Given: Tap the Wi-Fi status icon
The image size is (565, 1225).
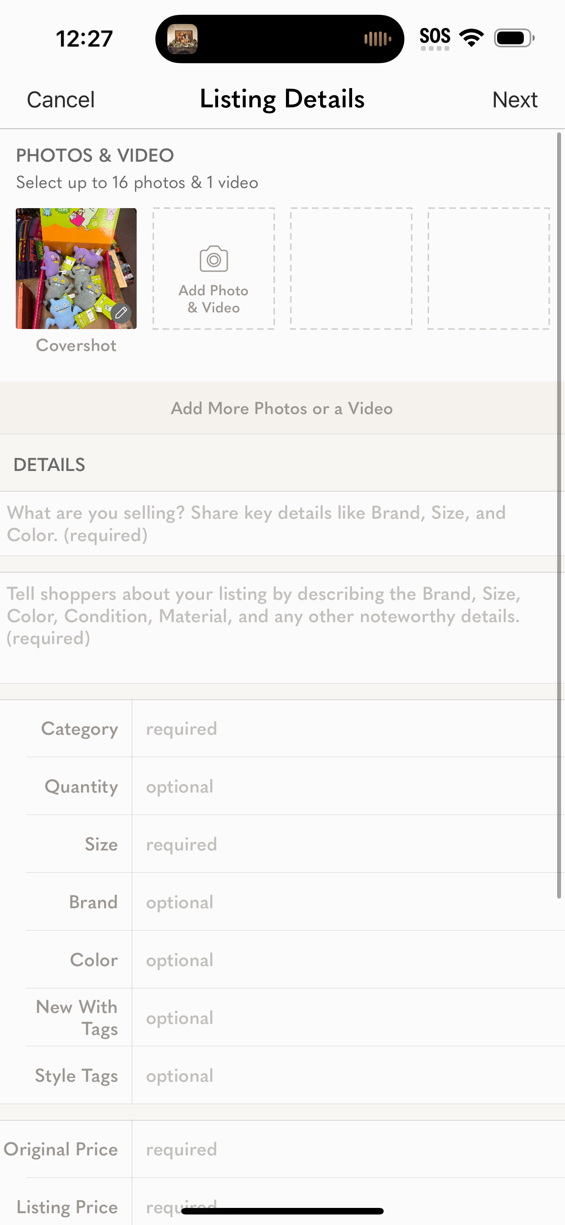Looking at the screenshot, I should point(471,38).
